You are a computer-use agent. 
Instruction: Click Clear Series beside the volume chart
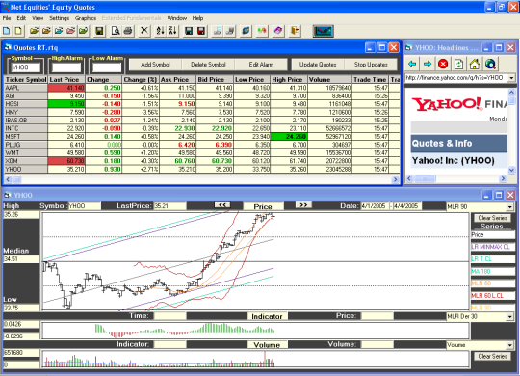(x=492, y=356)
